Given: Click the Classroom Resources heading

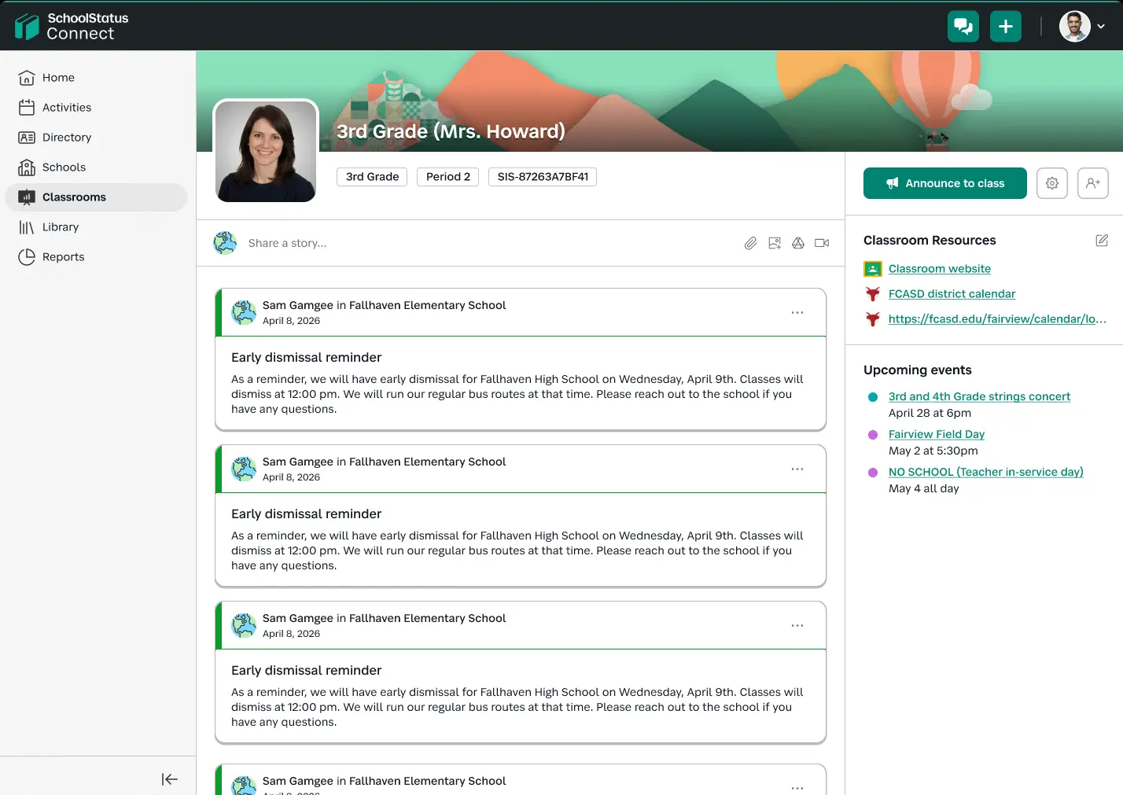Looking at the screenshot, I should 930,241.
